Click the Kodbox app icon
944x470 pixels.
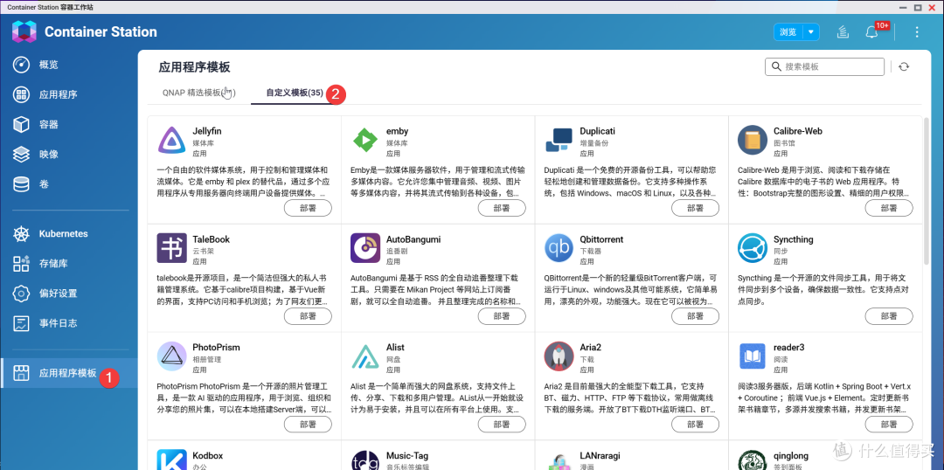point(171,460)
